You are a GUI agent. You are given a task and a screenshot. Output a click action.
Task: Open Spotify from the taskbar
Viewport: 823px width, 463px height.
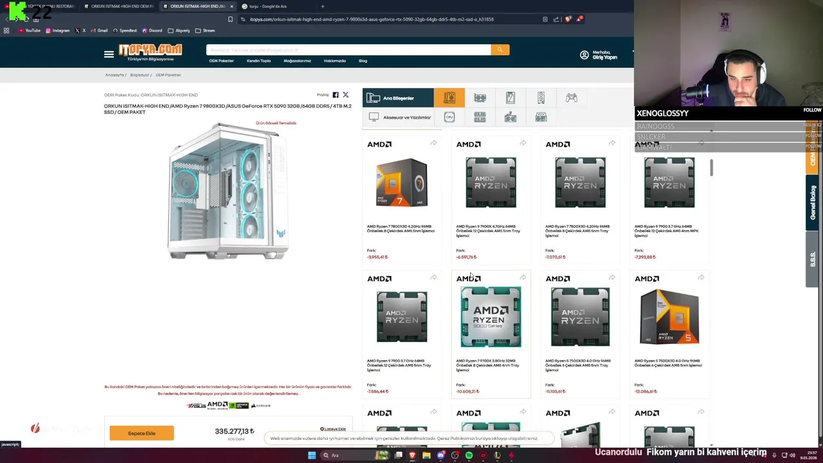tap(469, 455)
